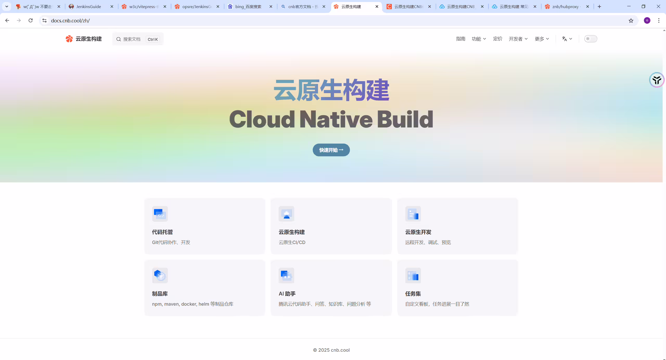Click the text Git代码协作、开发
This screenshot has width=666, height=360.
coord(171,242)
